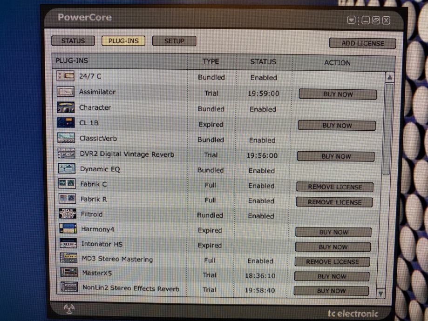The height and width of the screenshot is (321, 428).
Task: Remove license for Fabrik C
Action: (x=335, y=187)
